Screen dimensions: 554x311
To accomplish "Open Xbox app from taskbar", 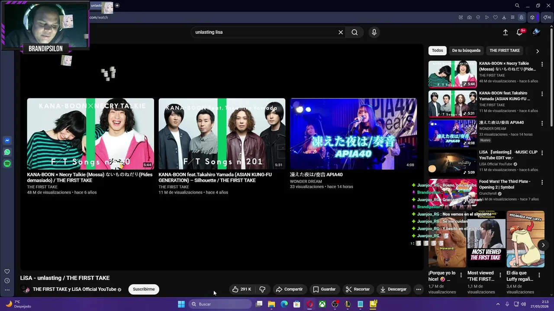I will click(322, 304).
